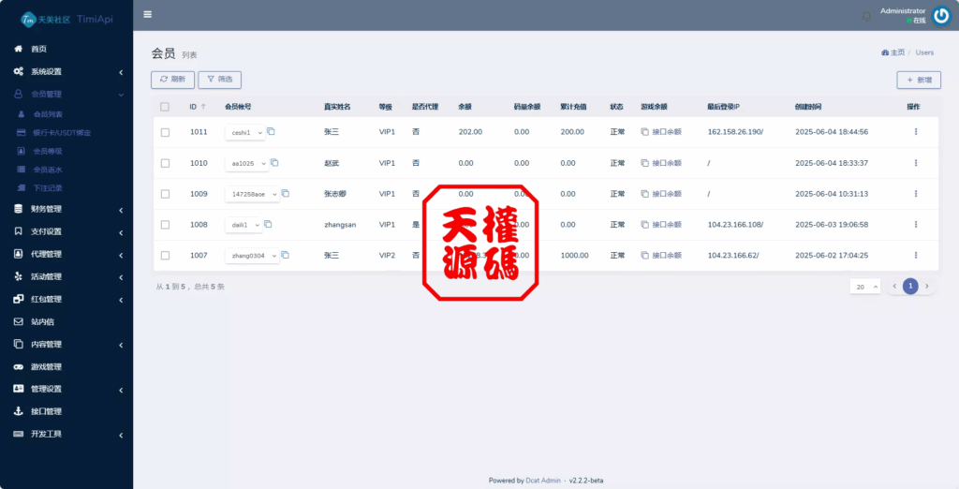
Task: Expand the 活动管理 sidebar menu
Action: pyautogui.click(x=66, y=276)
